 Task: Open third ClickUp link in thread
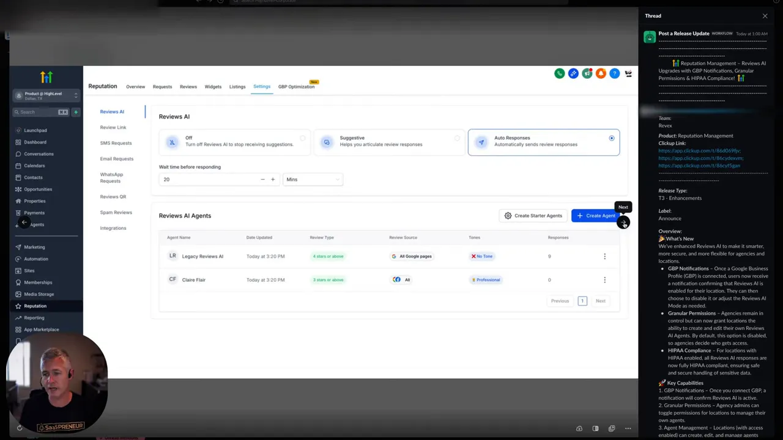(699, 166)
